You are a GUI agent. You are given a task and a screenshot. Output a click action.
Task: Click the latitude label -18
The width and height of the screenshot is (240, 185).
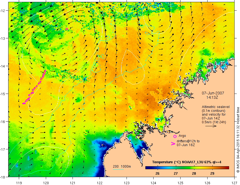pyautogui.click(x=3, y=177)
